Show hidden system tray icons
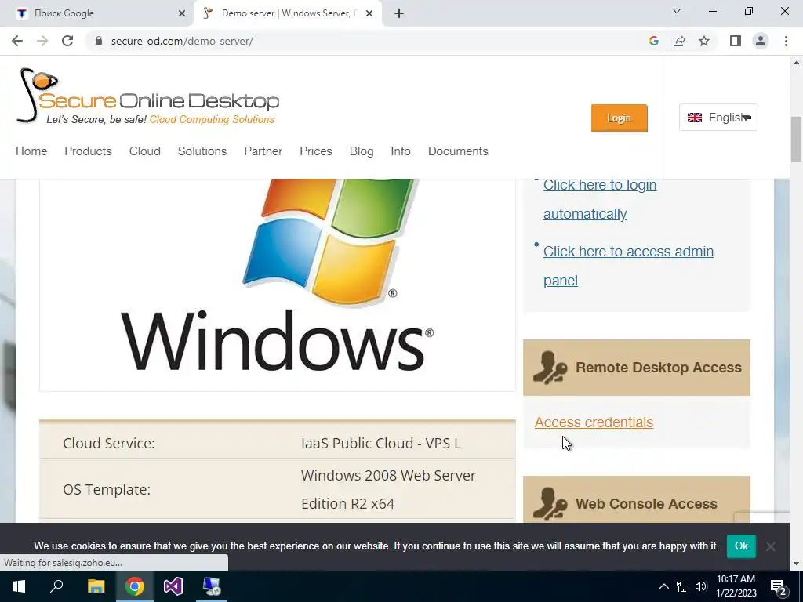The height and width of the screenshot is (602, 803). tap(663, 586)
